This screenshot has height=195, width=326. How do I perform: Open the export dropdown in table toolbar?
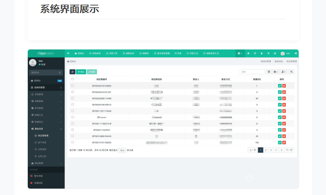tap(283, 72)
